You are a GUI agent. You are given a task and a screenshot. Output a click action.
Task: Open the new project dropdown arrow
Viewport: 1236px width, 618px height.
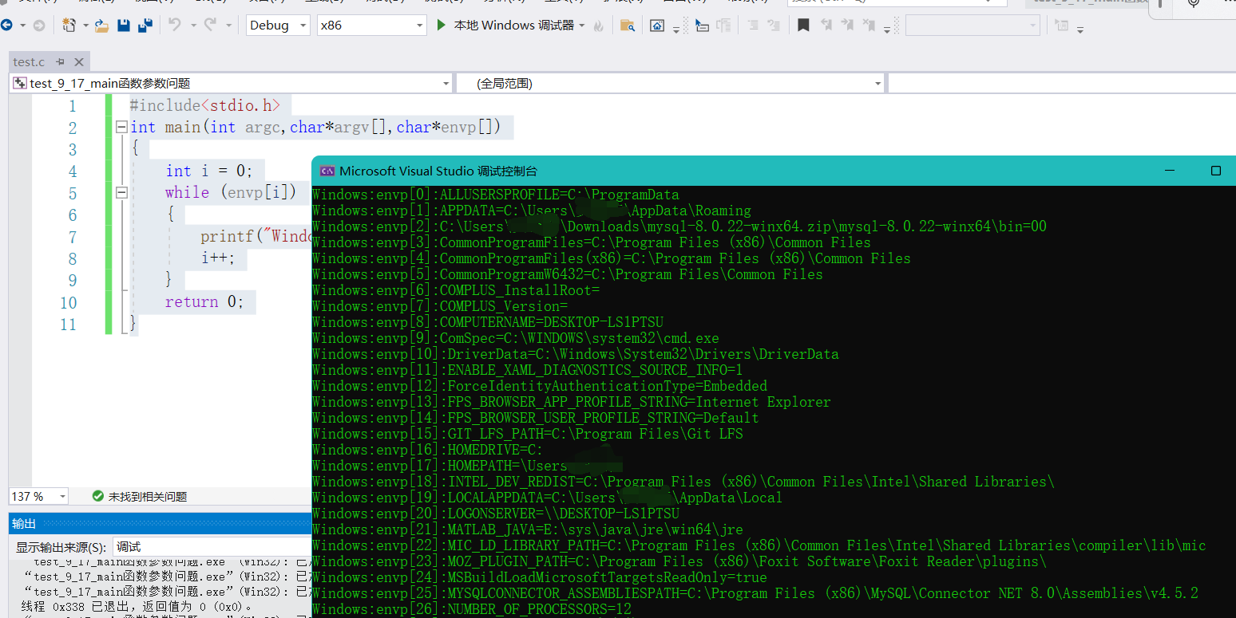click(85, 26)
